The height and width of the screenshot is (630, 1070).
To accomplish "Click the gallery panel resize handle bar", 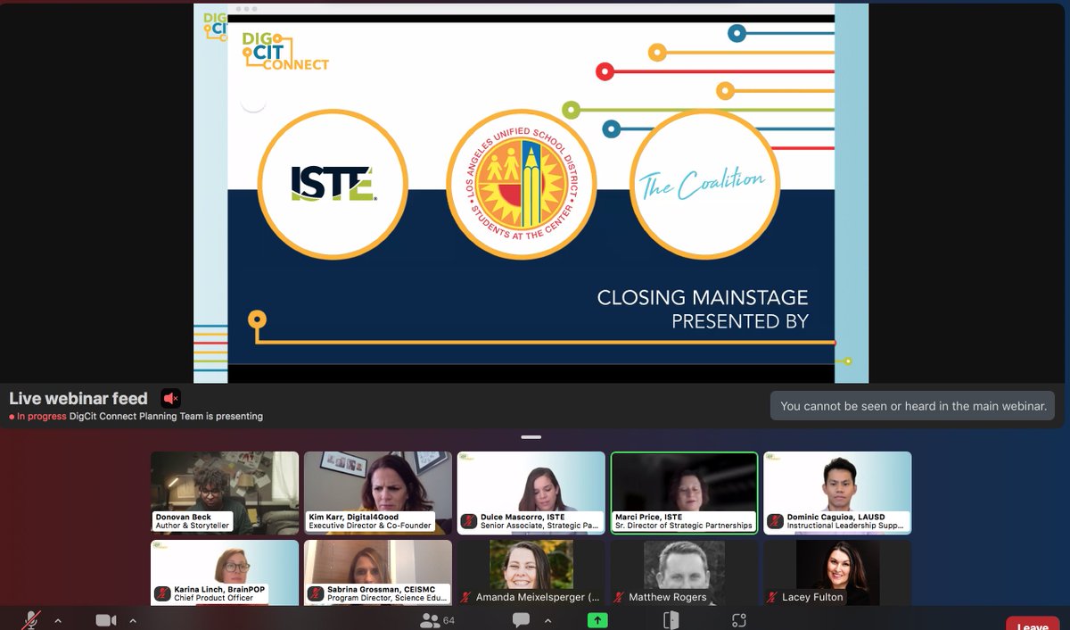I will point(531,437).
